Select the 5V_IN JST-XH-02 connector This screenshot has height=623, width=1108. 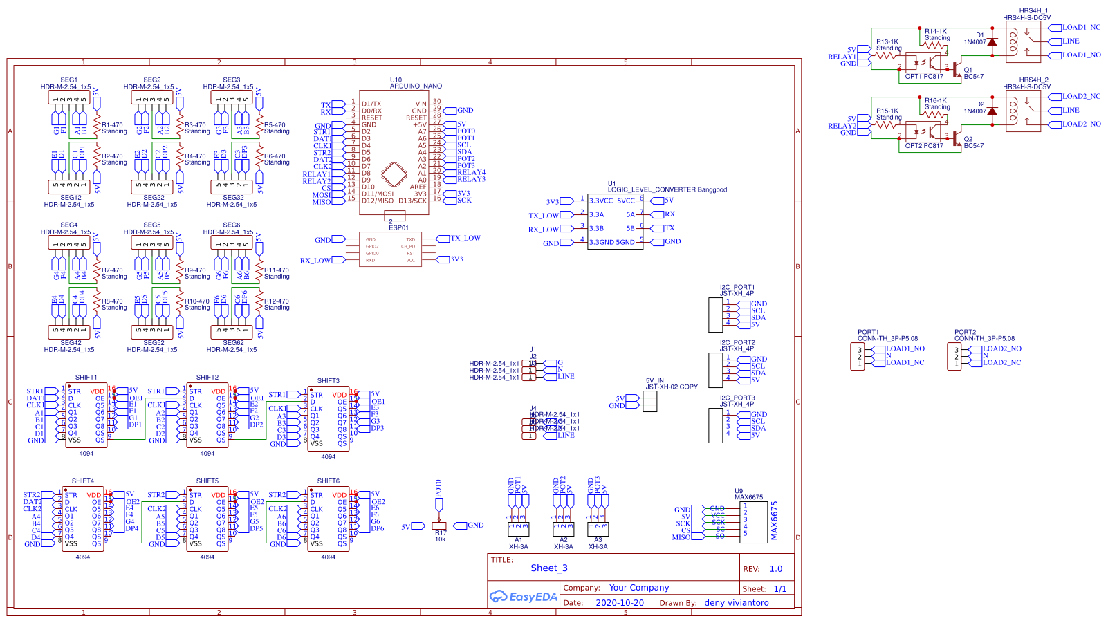pos(649,401)
